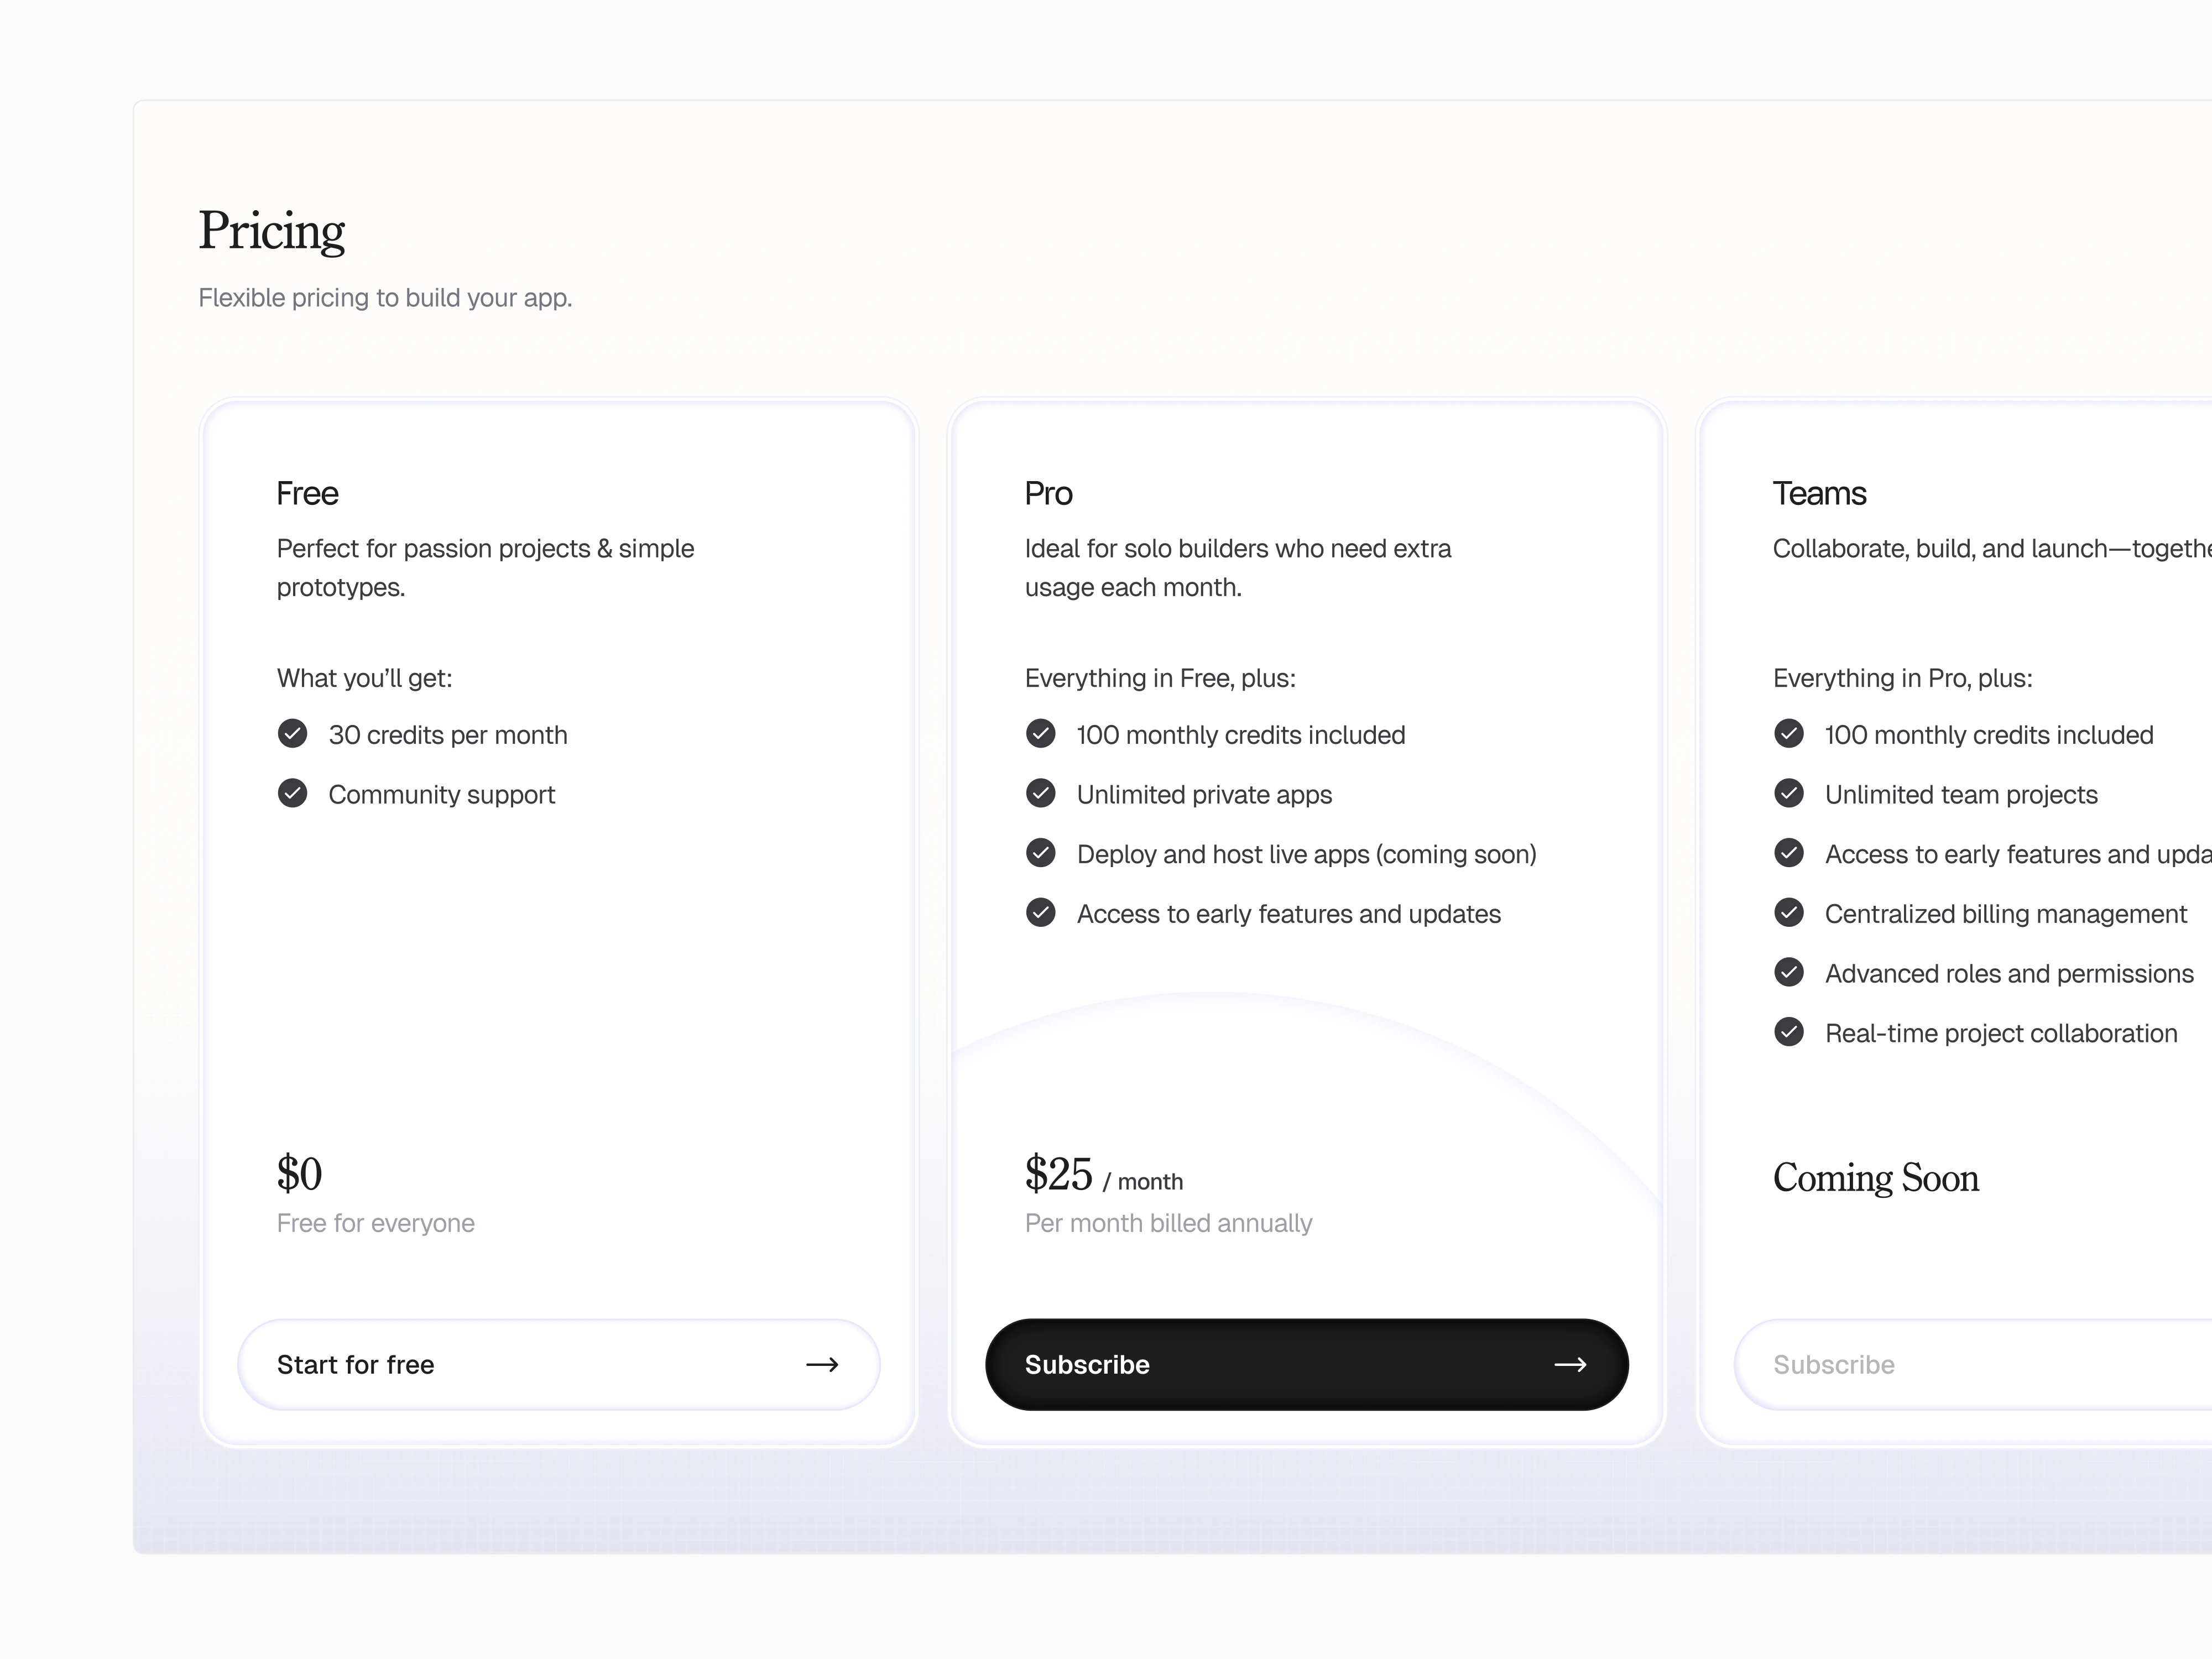
Task: Select the Pro plan heading
Action: pyautogui.click(x=1048, y=493)
